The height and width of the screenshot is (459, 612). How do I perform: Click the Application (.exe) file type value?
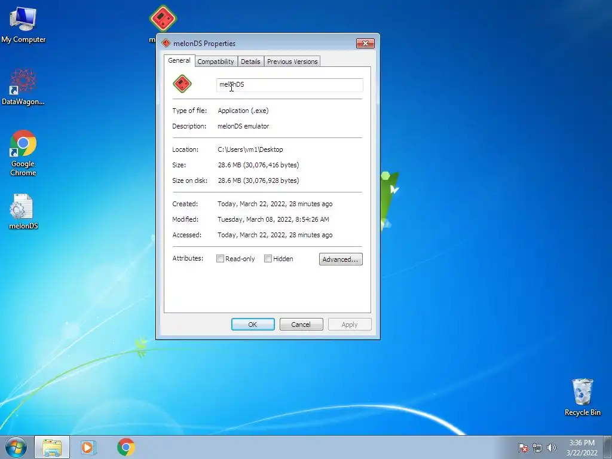[x=243, y=111]
